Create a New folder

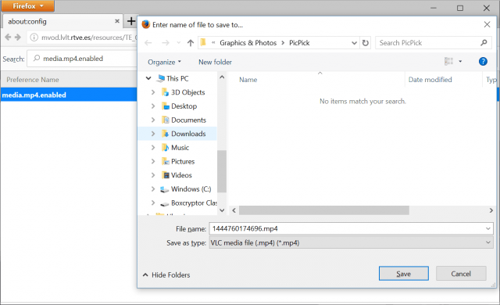click(215, 62)
